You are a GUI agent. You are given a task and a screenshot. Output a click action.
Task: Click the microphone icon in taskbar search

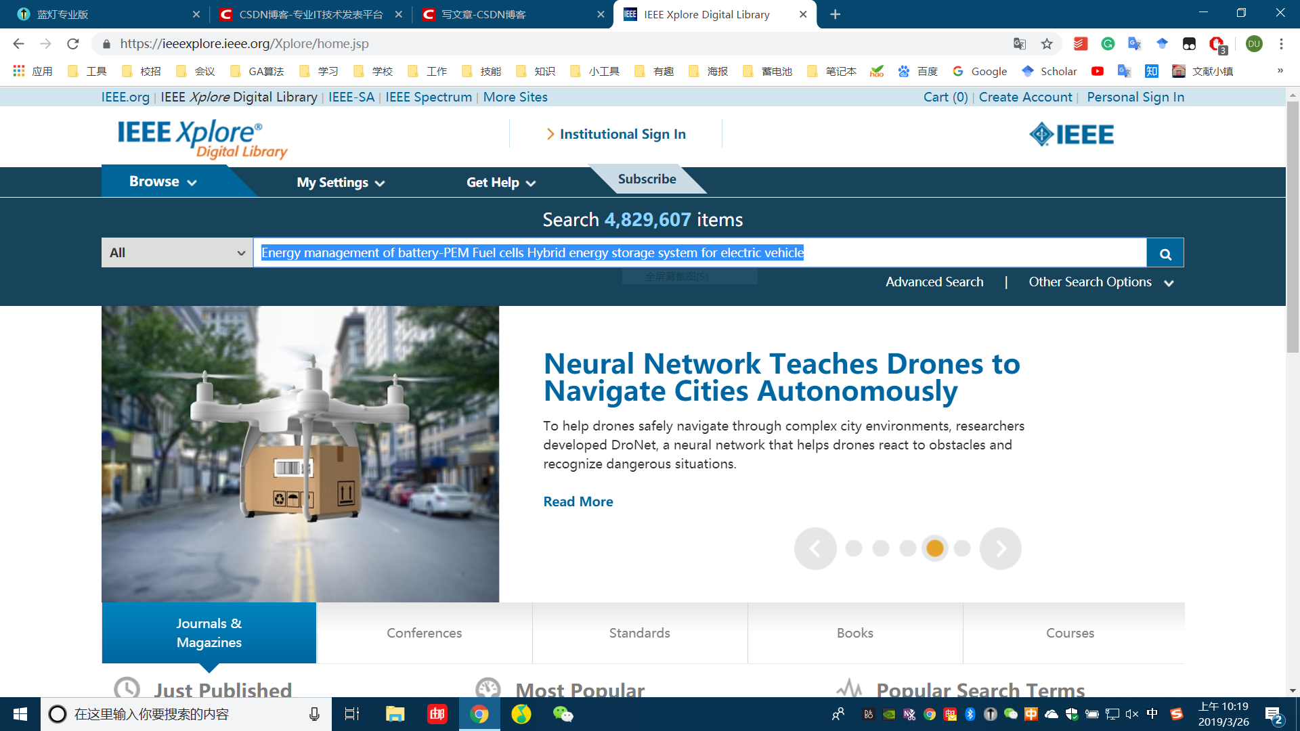point(314,714)
